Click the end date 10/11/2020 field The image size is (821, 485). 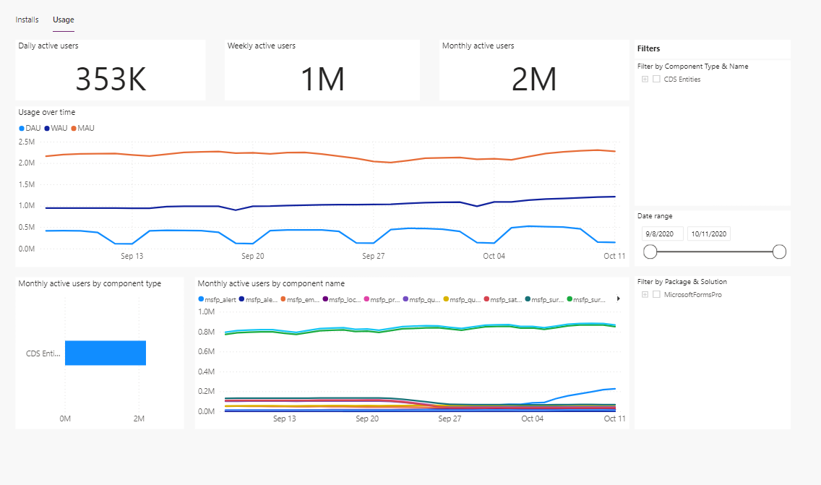click(709, 233)
